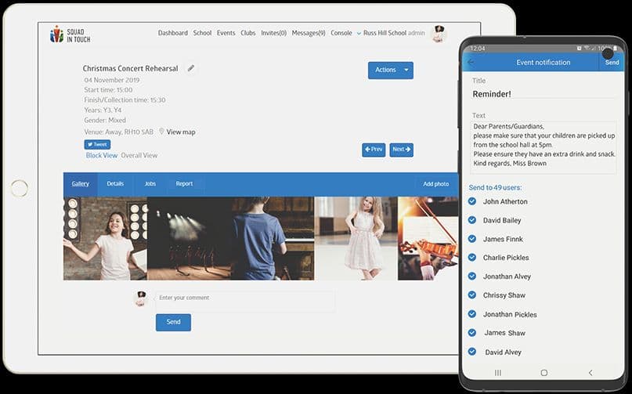Viewport: 632px width, 394px height.
Task: Tap back arrow in Event notification header
Action: (x=471, y=62)
